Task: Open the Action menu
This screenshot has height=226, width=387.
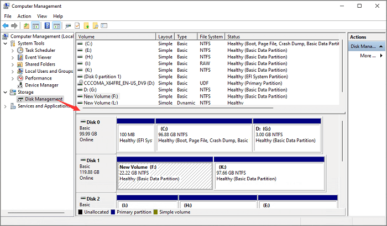Action: point(24,16)
